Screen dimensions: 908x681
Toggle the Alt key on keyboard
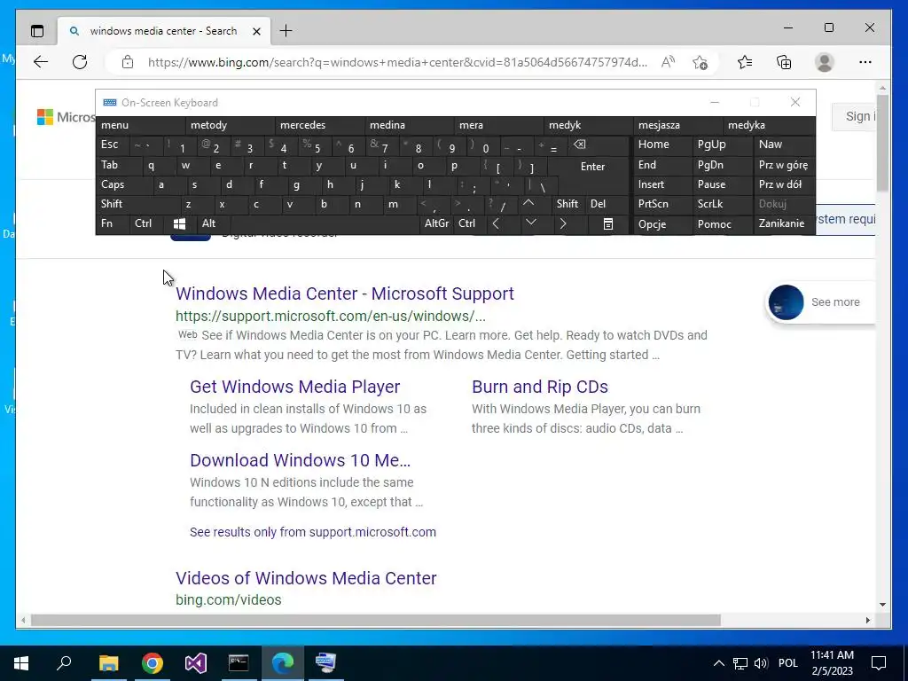pyautogui.click(x=214, y=223)
